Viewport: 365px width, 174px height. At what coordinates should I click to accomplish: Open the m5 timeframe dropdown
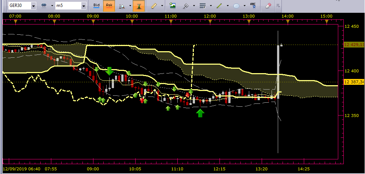pyautogui.click(x=84, y=6)
